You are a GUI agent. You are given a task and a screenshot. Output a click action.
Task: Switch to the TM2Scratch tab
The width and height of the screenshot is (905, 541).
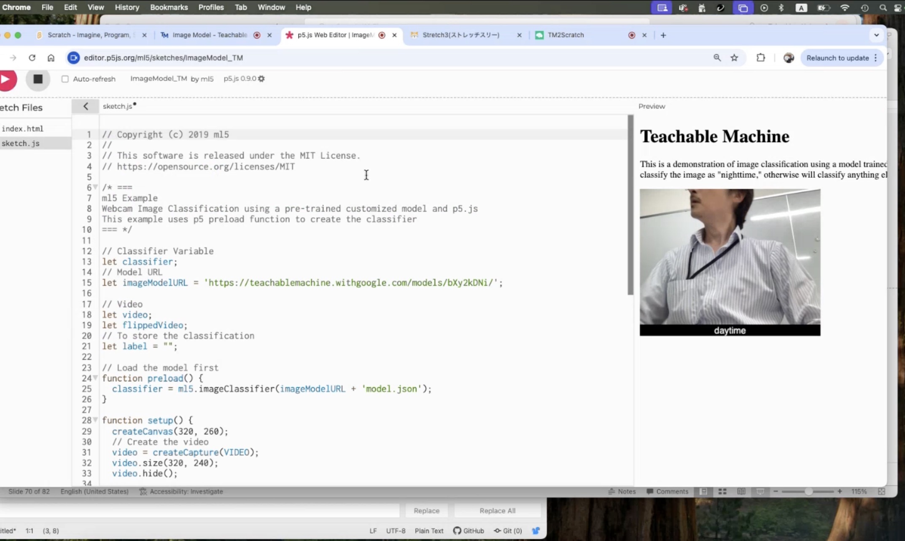click(x=566, y=35)
